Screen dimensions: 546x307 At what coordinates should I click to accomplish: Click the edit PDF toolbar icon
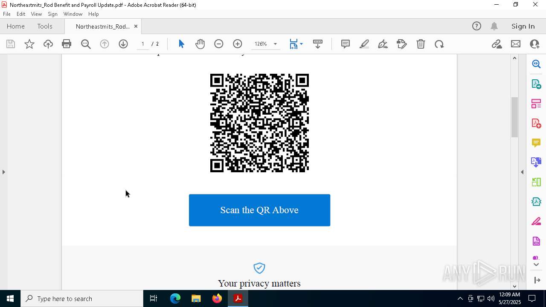point(402,44)
